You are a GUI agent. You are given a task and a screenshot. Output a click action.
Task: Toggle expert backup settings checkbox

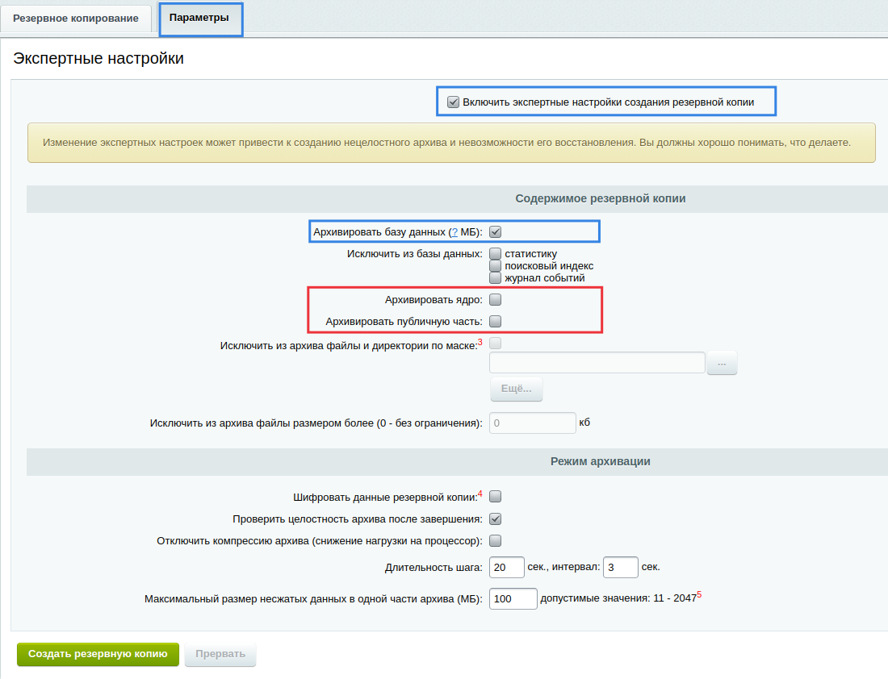pos(453,102)
